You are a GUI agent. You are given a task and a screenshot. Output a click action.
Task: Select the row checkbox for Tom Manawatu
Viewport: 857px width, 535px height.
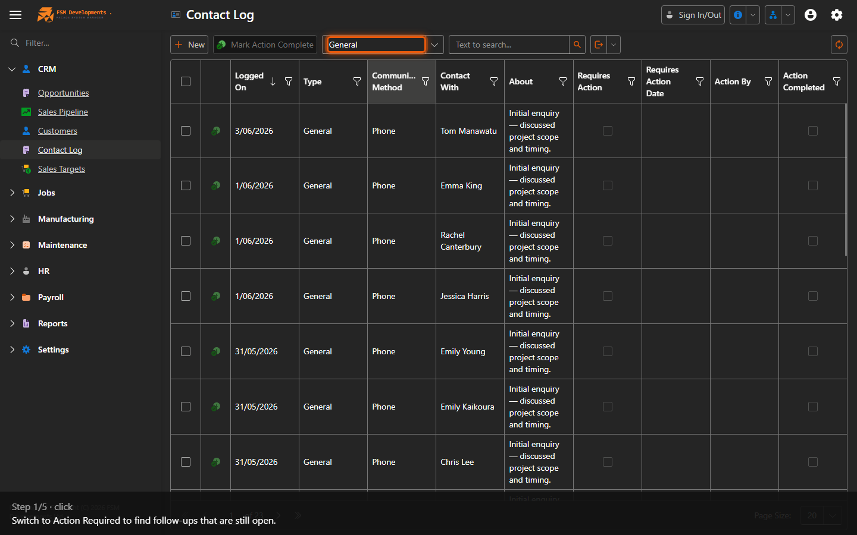pos(186,131)
